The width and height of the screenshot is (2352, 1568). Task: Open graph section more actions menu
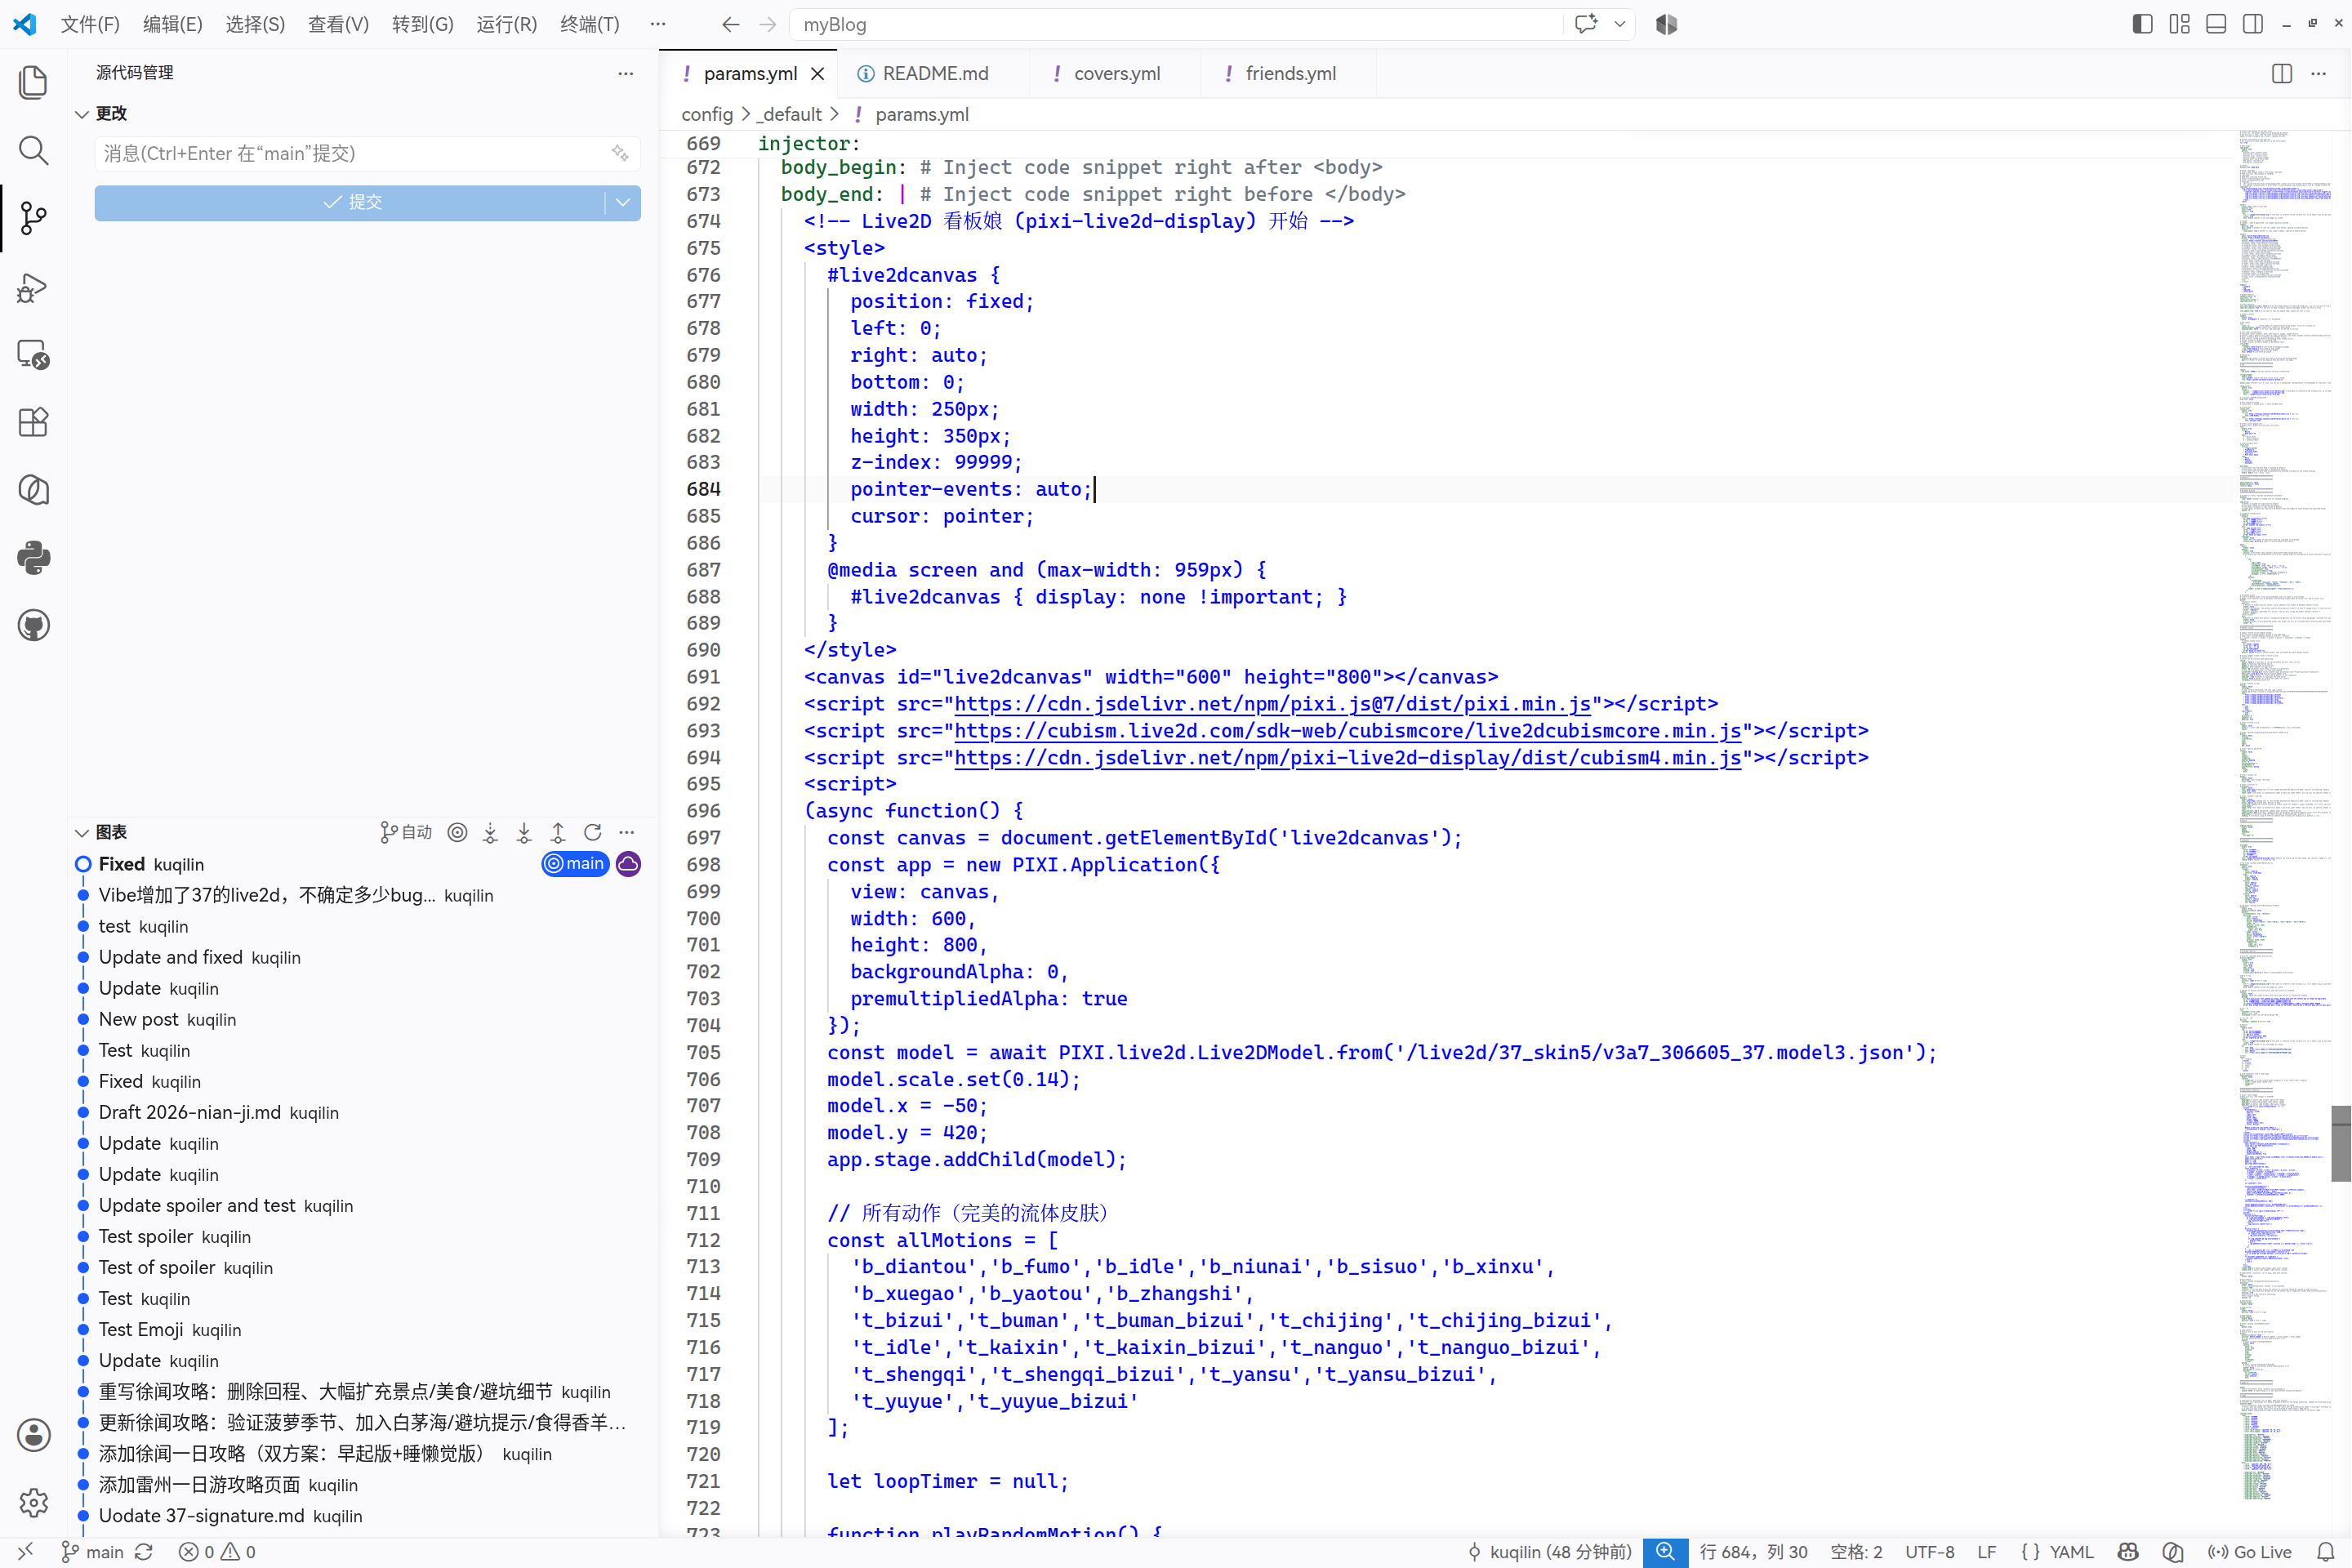click(627, 832)
